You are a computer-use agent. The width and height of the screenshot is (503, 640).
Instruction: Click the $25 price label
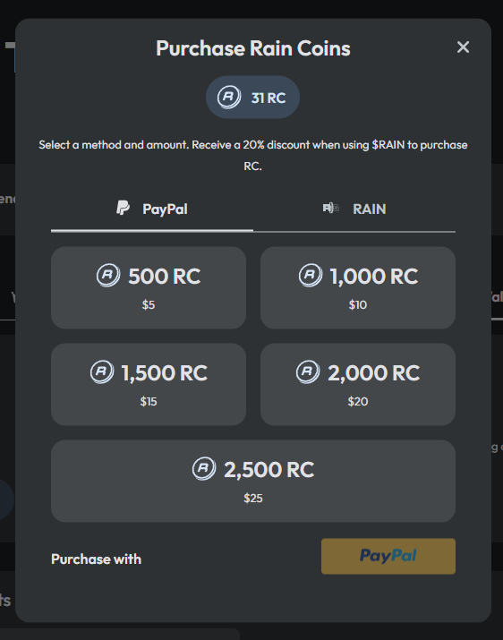pyautogui.click(x=253, y=498)
